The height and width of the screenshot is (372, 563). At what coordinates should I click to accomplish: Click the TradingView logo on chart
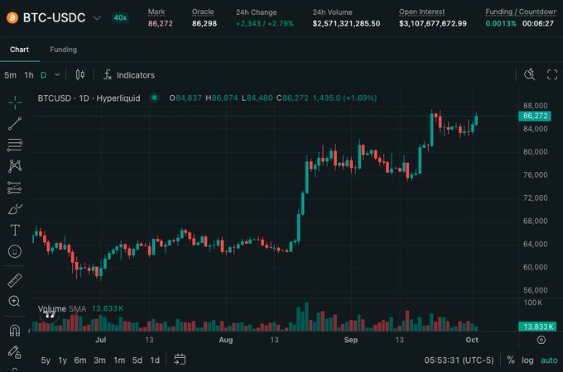[50, 315]
